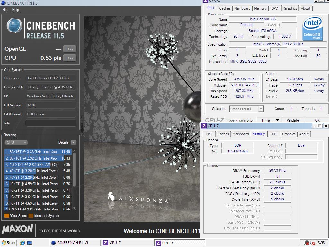Switch to Memory tab in upper CPU-Z
Viewport: 329px width, 247px height.
click(260, 8)
